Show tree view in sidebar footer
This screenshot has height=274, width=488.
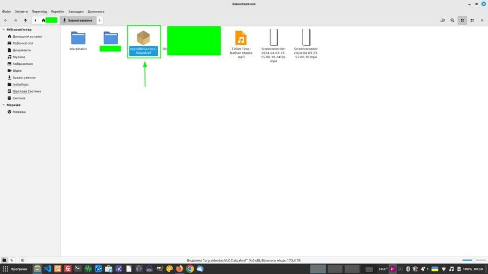coord(11,260)
